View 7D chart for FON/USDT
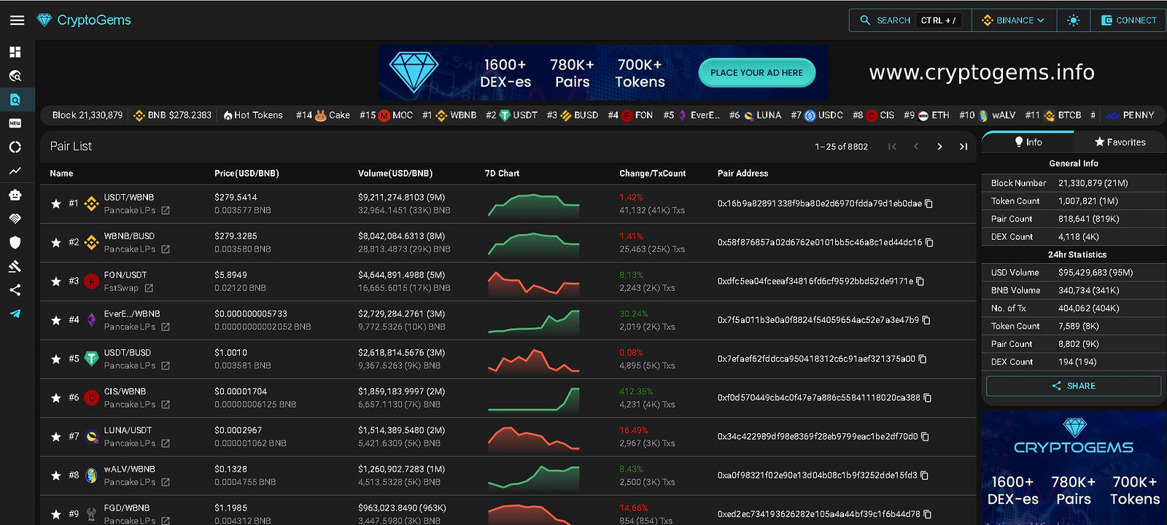 [534, 281]
